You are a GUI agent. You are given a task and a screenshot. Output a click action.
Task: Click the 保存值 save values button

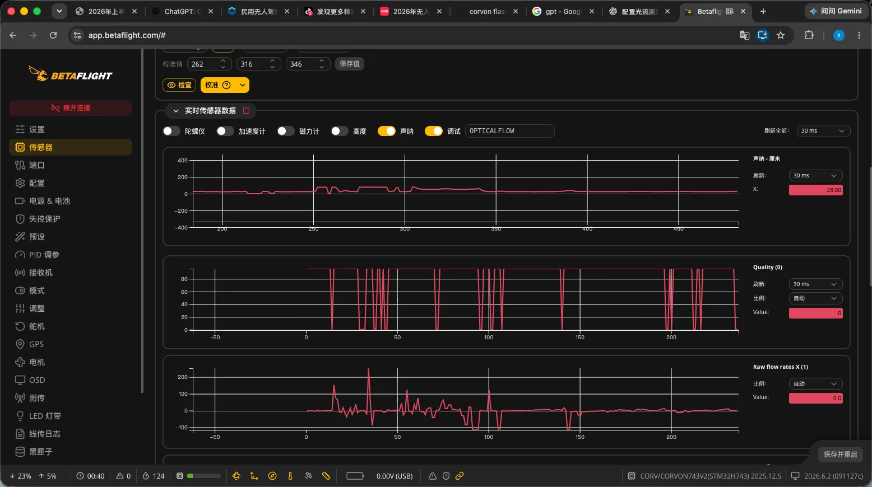pyautogui.click(x=350, y=64)
